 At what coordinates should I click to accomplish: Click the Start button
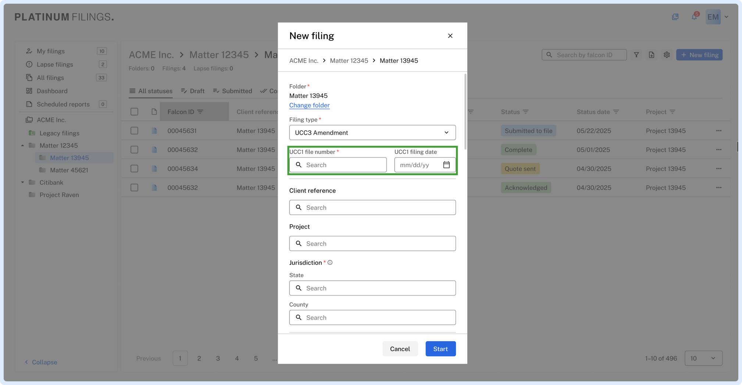[440, 349]
